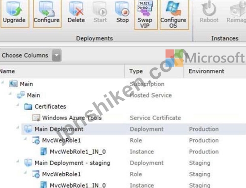Select the production MvcWebRole1_IN_0 instance row
The height and width of the screenshot is (188, 246).
click(x=123, y=152)
